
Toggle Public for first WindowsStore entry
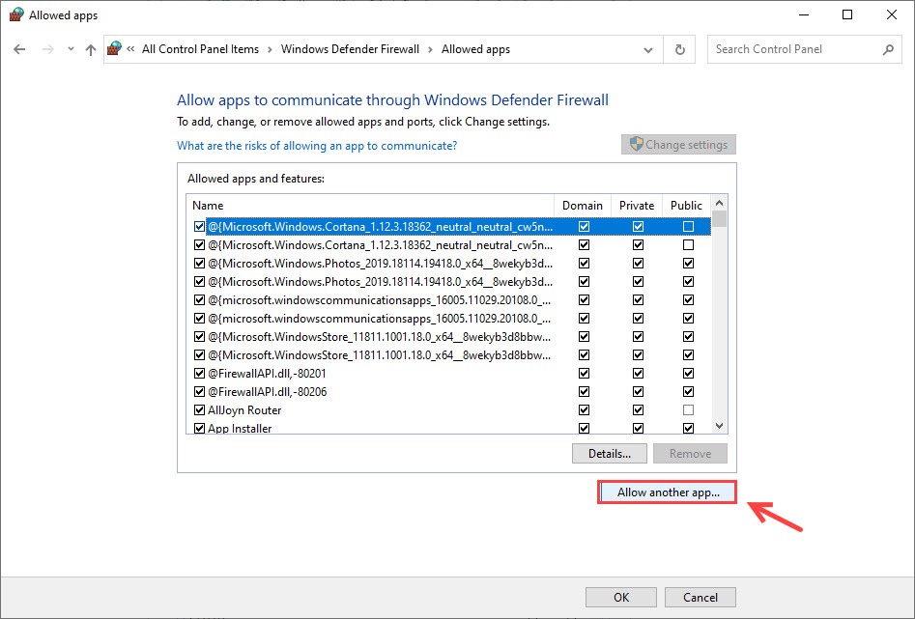(x=689, y=337)
